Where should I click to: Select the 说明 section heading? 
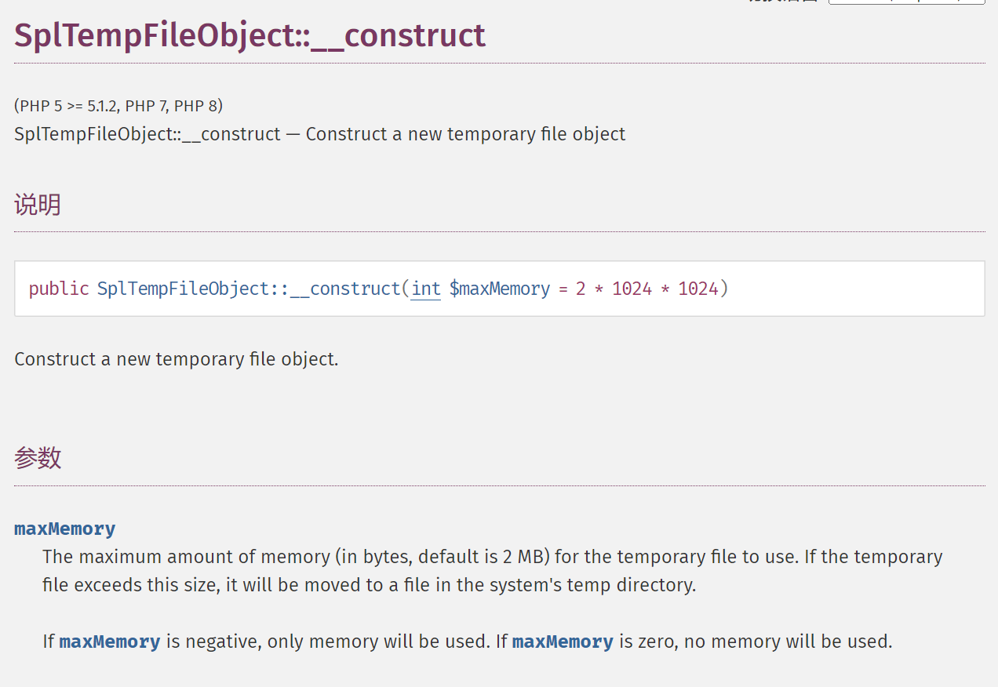coord(38,205)
